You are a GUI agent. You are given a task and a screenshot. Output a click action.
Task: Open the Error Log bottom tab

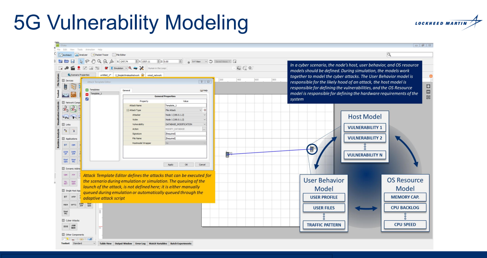(140, 243)
